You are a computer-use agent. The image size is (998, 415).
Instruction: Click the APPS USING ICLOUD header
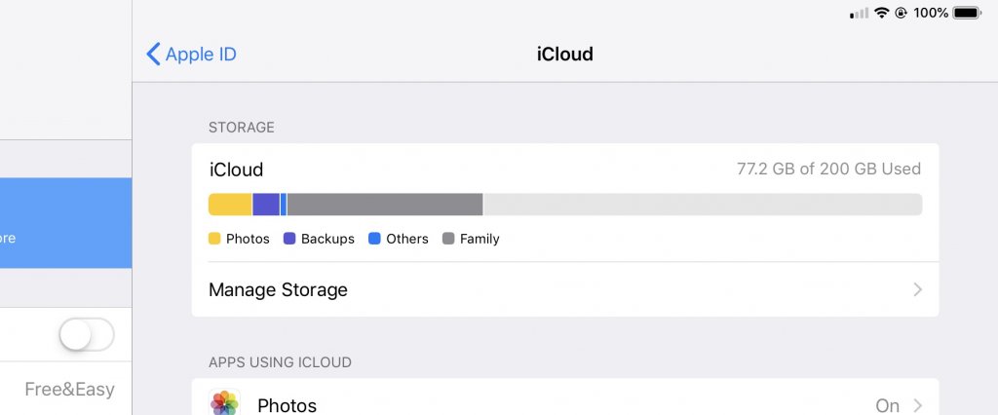pos(280,362)
